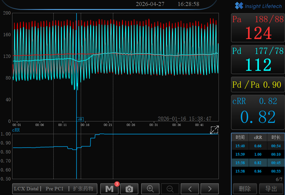Go to the previous recording

(190, 189)
